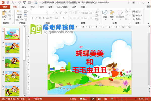Start slideshow from beginning icon in title bar
The width and height of the screenshot is (151, 101).
click(24, 3)
